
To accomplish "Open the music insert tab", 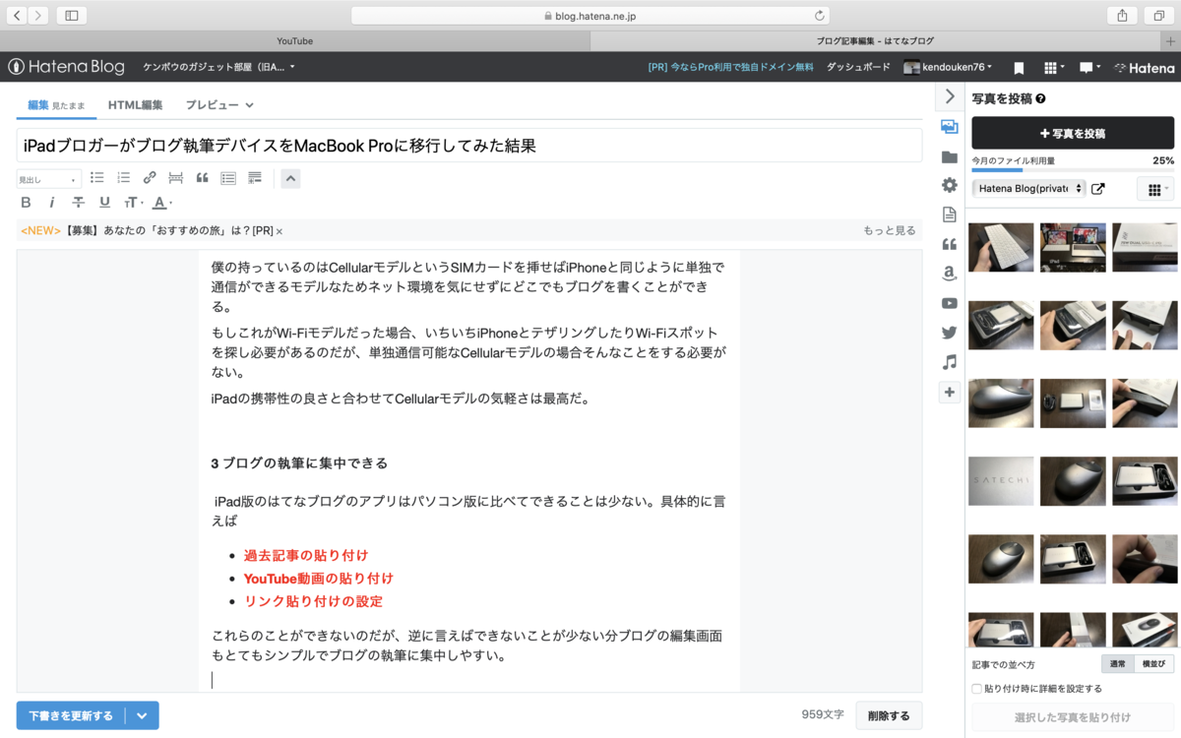I will [949, 362].
